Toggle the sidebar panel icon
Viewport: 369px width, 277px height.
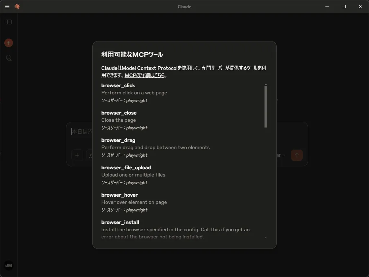click(x=9, y=22)
